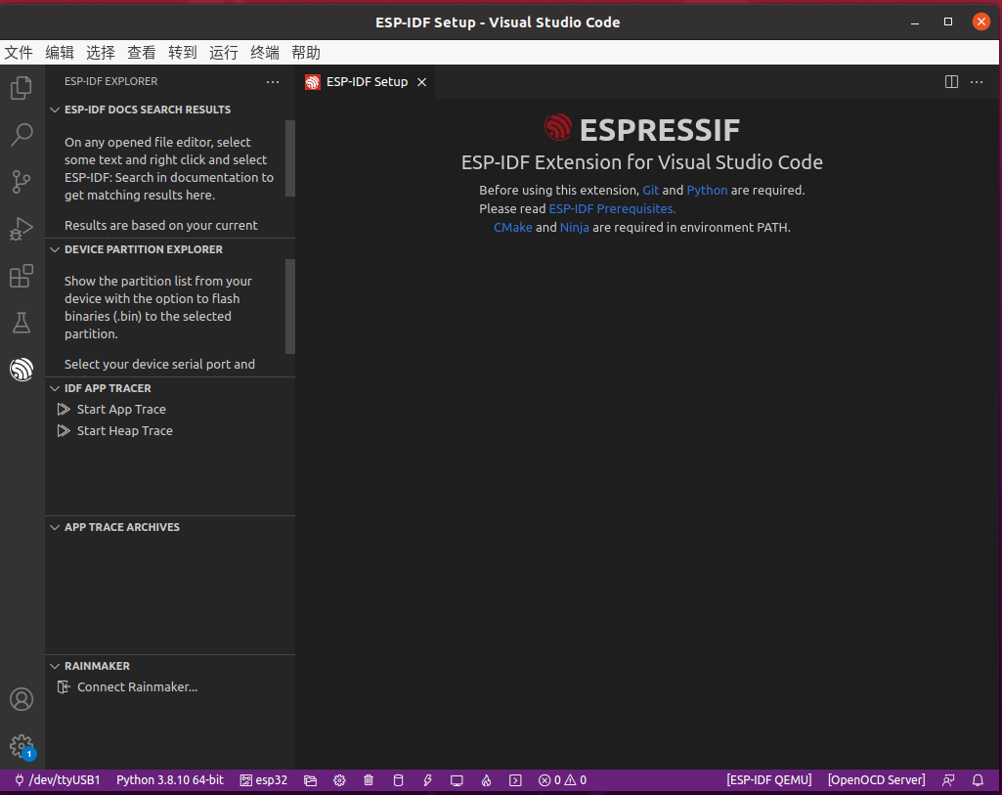
Task: Click the Device Partition Explorer scrollbar
Action: point(290,306)
